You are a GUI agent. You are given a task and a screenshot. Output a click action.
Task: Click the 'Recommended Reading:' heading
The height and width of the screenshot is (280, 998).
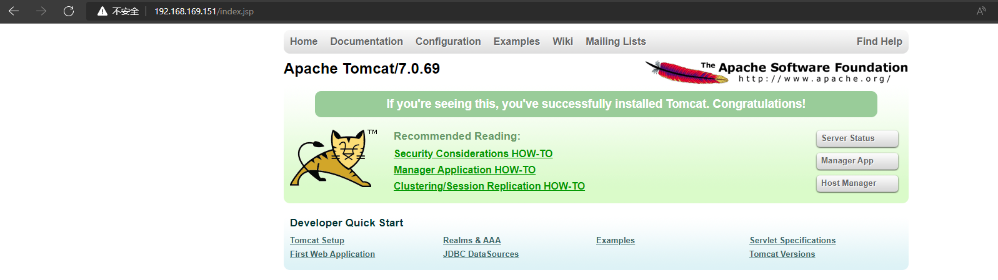457,136
